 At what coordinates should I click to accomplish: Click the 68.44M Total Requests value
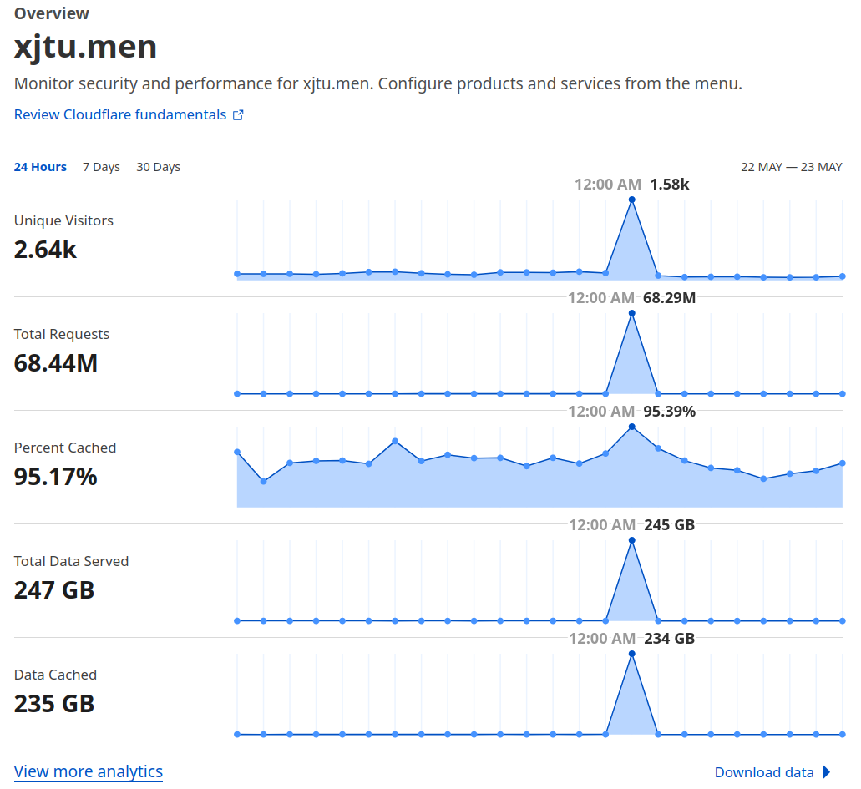point(56,364)
